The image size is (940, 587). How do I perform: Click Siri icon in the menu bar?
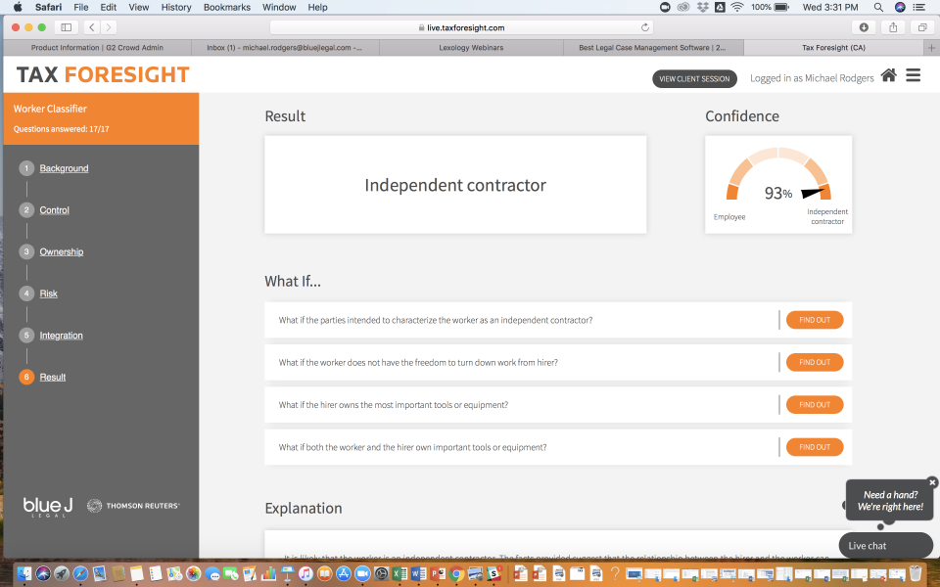click(900, 7)
